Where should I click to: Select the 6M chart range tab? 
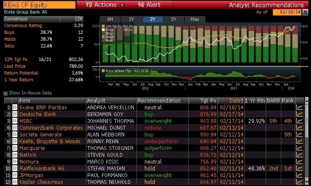(x=110, y=19)
